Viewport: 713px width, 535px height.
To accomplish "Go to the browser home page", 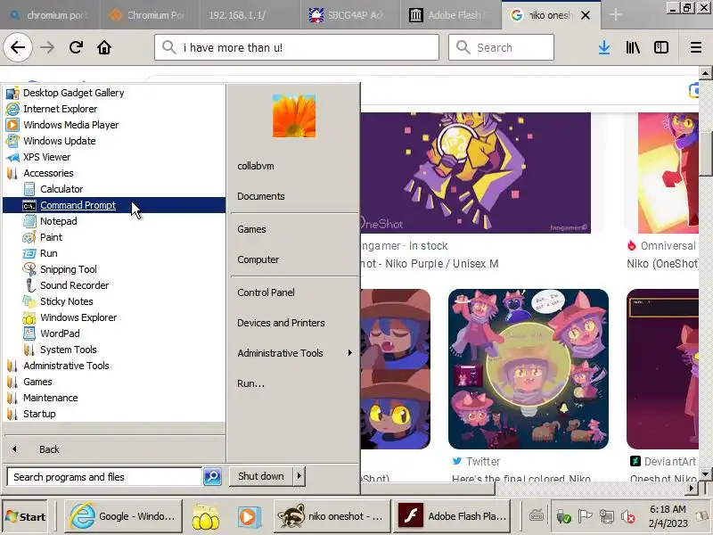I will [x=104, y=47].
